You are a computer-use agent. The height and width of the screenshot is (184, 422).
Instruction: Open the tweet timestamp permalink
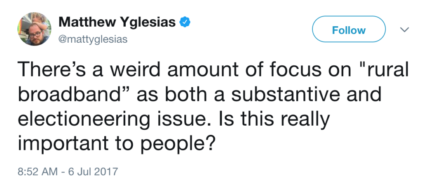pos(66,170)
